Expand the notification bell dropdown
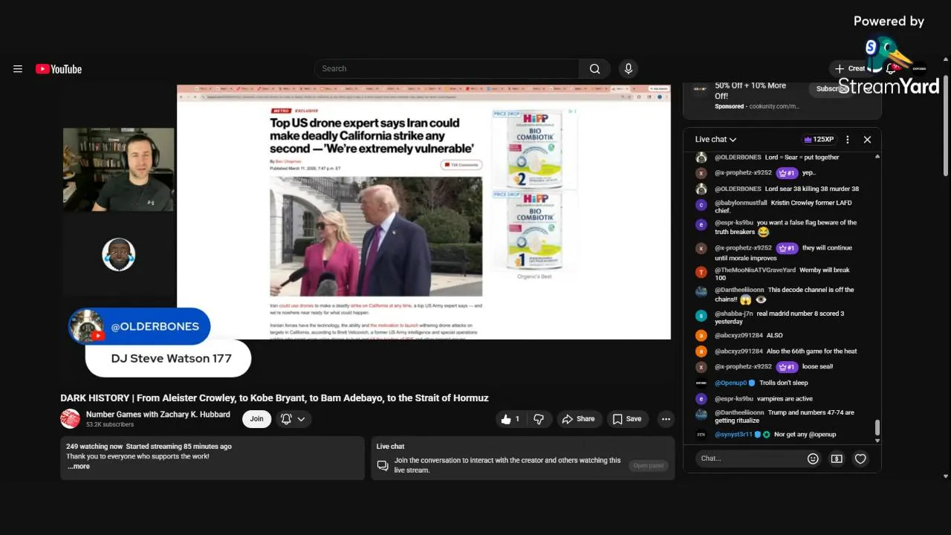The image size is (951, 535). pos(293,419)
